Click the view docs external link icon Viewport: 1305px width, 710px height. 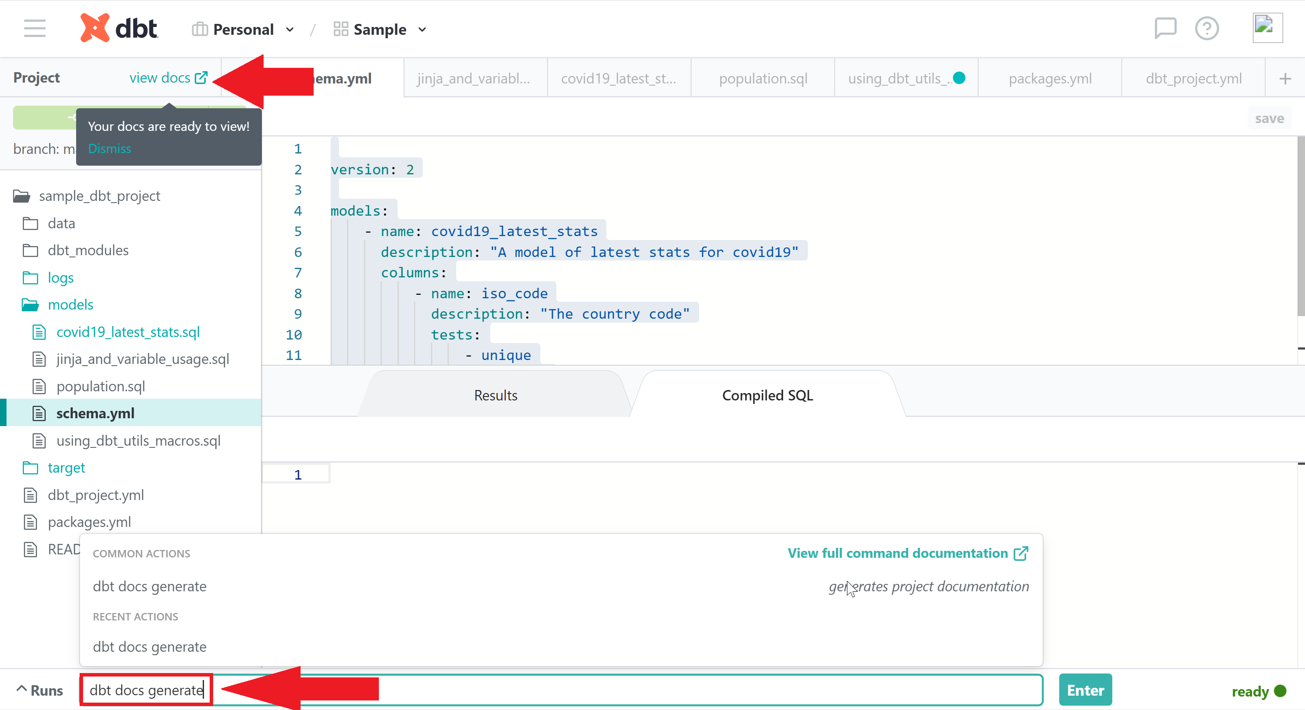point(201,77)
